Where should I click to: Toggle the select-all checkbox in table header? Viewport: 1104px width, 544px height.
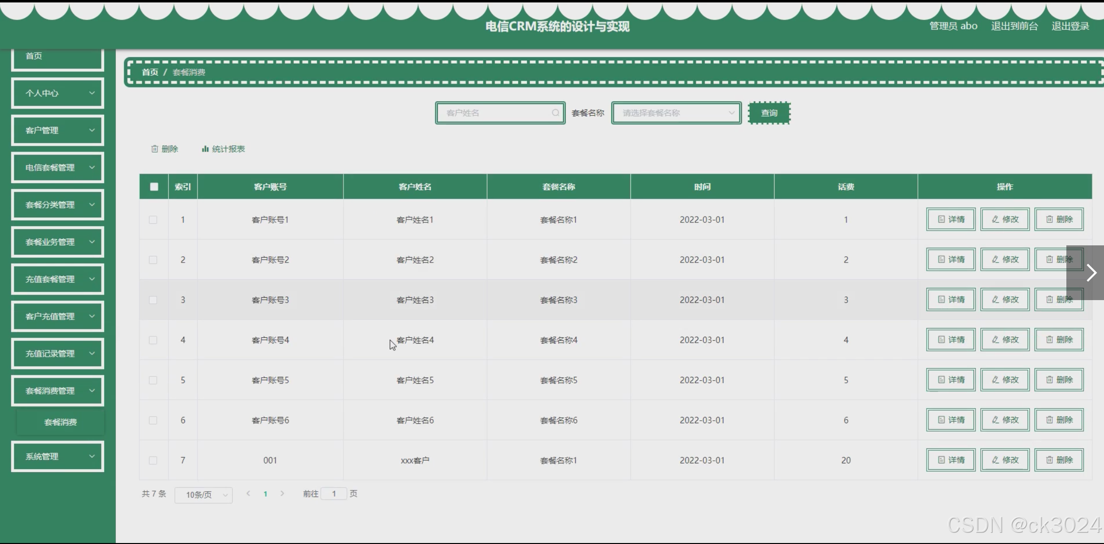154,187
